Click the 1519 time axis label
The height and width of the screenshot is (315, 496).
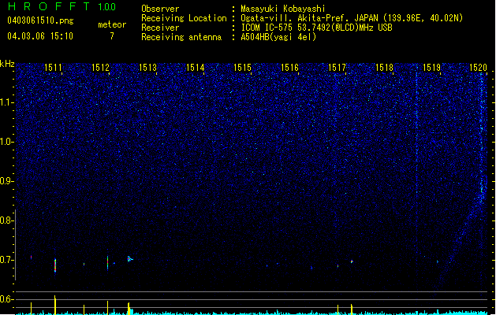[432, 68]
